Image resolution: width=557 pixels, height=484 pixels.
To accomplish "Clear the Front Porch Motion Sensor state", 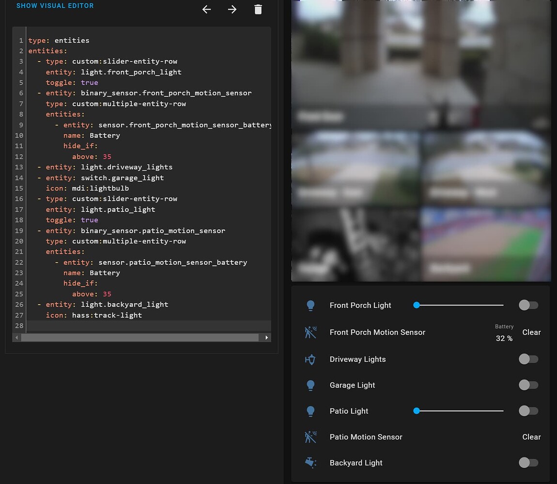I will 531,332.
